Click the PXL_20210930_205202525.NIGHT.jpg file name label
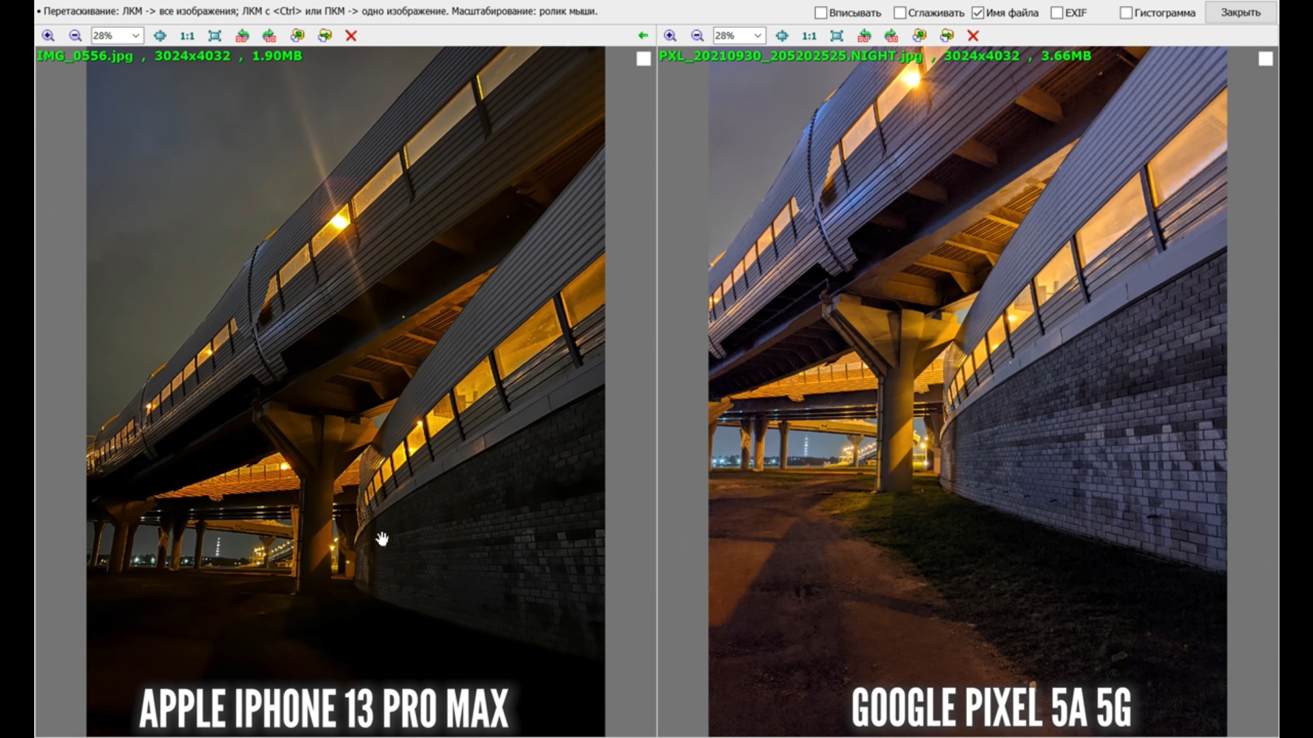Image resolution: width=1313 pixels, height=738 pixels. click(x=791, y=56)
